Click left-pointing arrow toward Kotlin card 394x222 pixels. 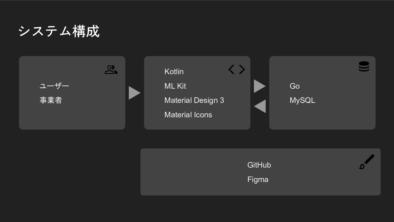coord(260,106)
